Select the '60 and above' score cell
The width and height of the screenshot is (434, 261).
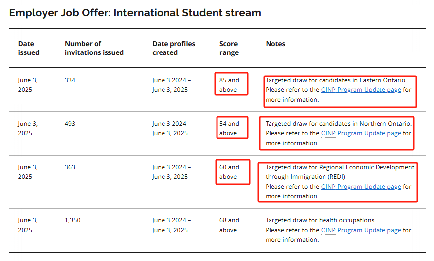pyautogui.click(x=229, y=172)
